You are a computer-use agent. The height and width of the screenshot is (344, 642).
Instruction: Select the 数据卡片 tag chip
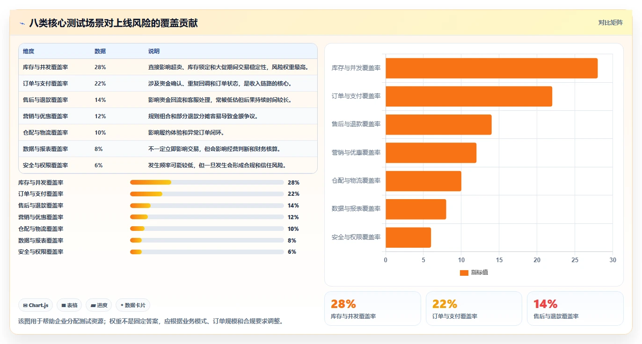click(133, 305)
